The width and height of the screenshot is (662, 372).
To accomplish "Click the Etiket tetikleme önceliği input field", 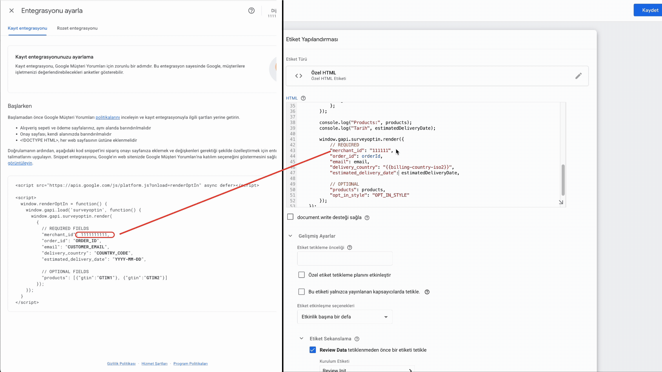I will coord(344,259).
